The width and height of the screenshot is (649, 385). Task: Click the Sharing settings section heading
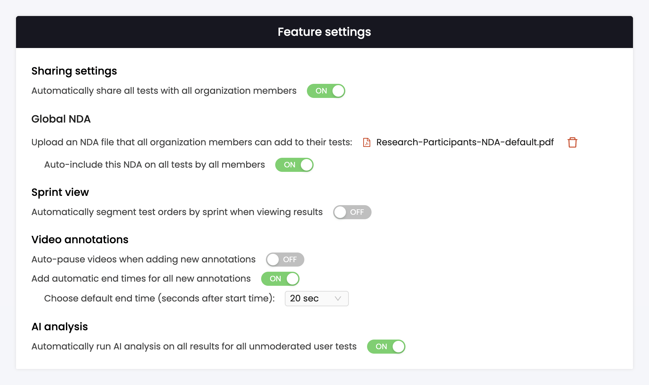point(74,71)
